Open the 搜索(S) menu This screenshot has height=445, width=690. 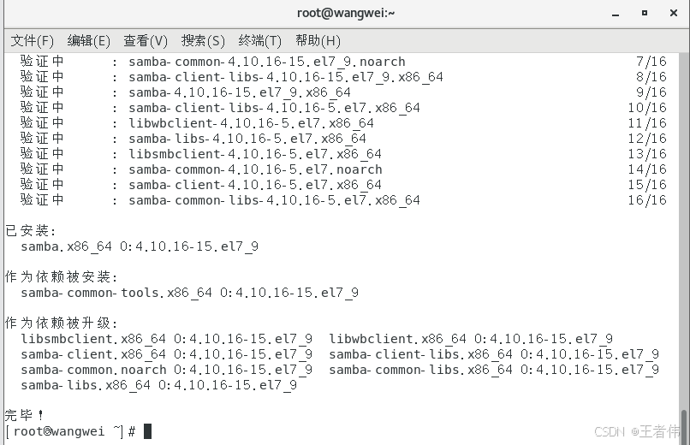pos(203,41)
